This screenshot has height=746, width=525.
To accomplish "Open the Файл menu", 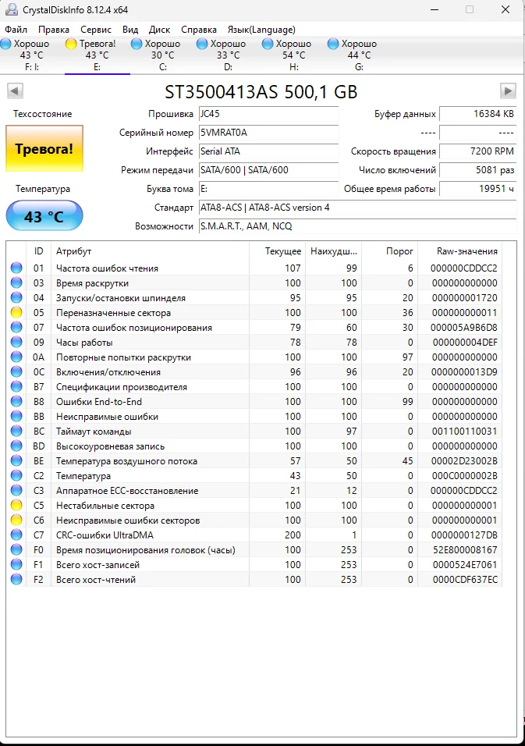I will (x=16, y=30).
